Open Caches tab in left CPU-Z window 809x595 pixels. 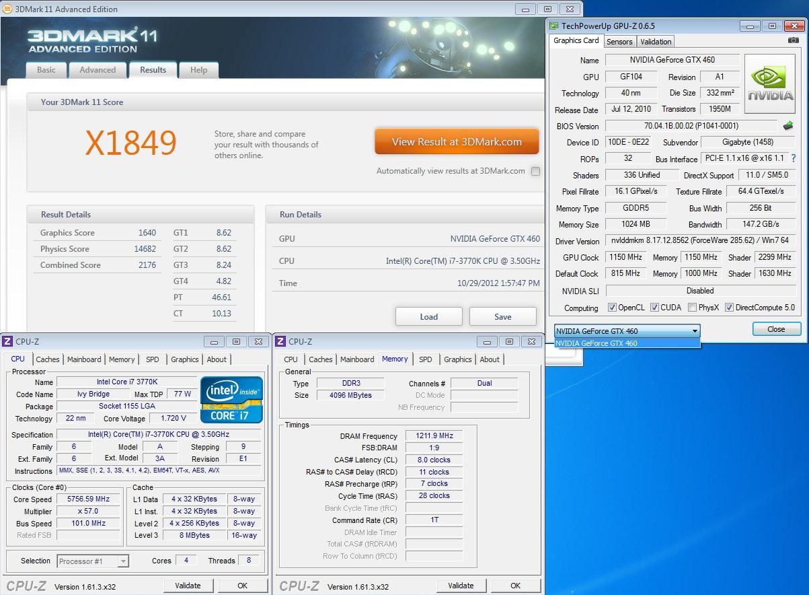[48, 359]
